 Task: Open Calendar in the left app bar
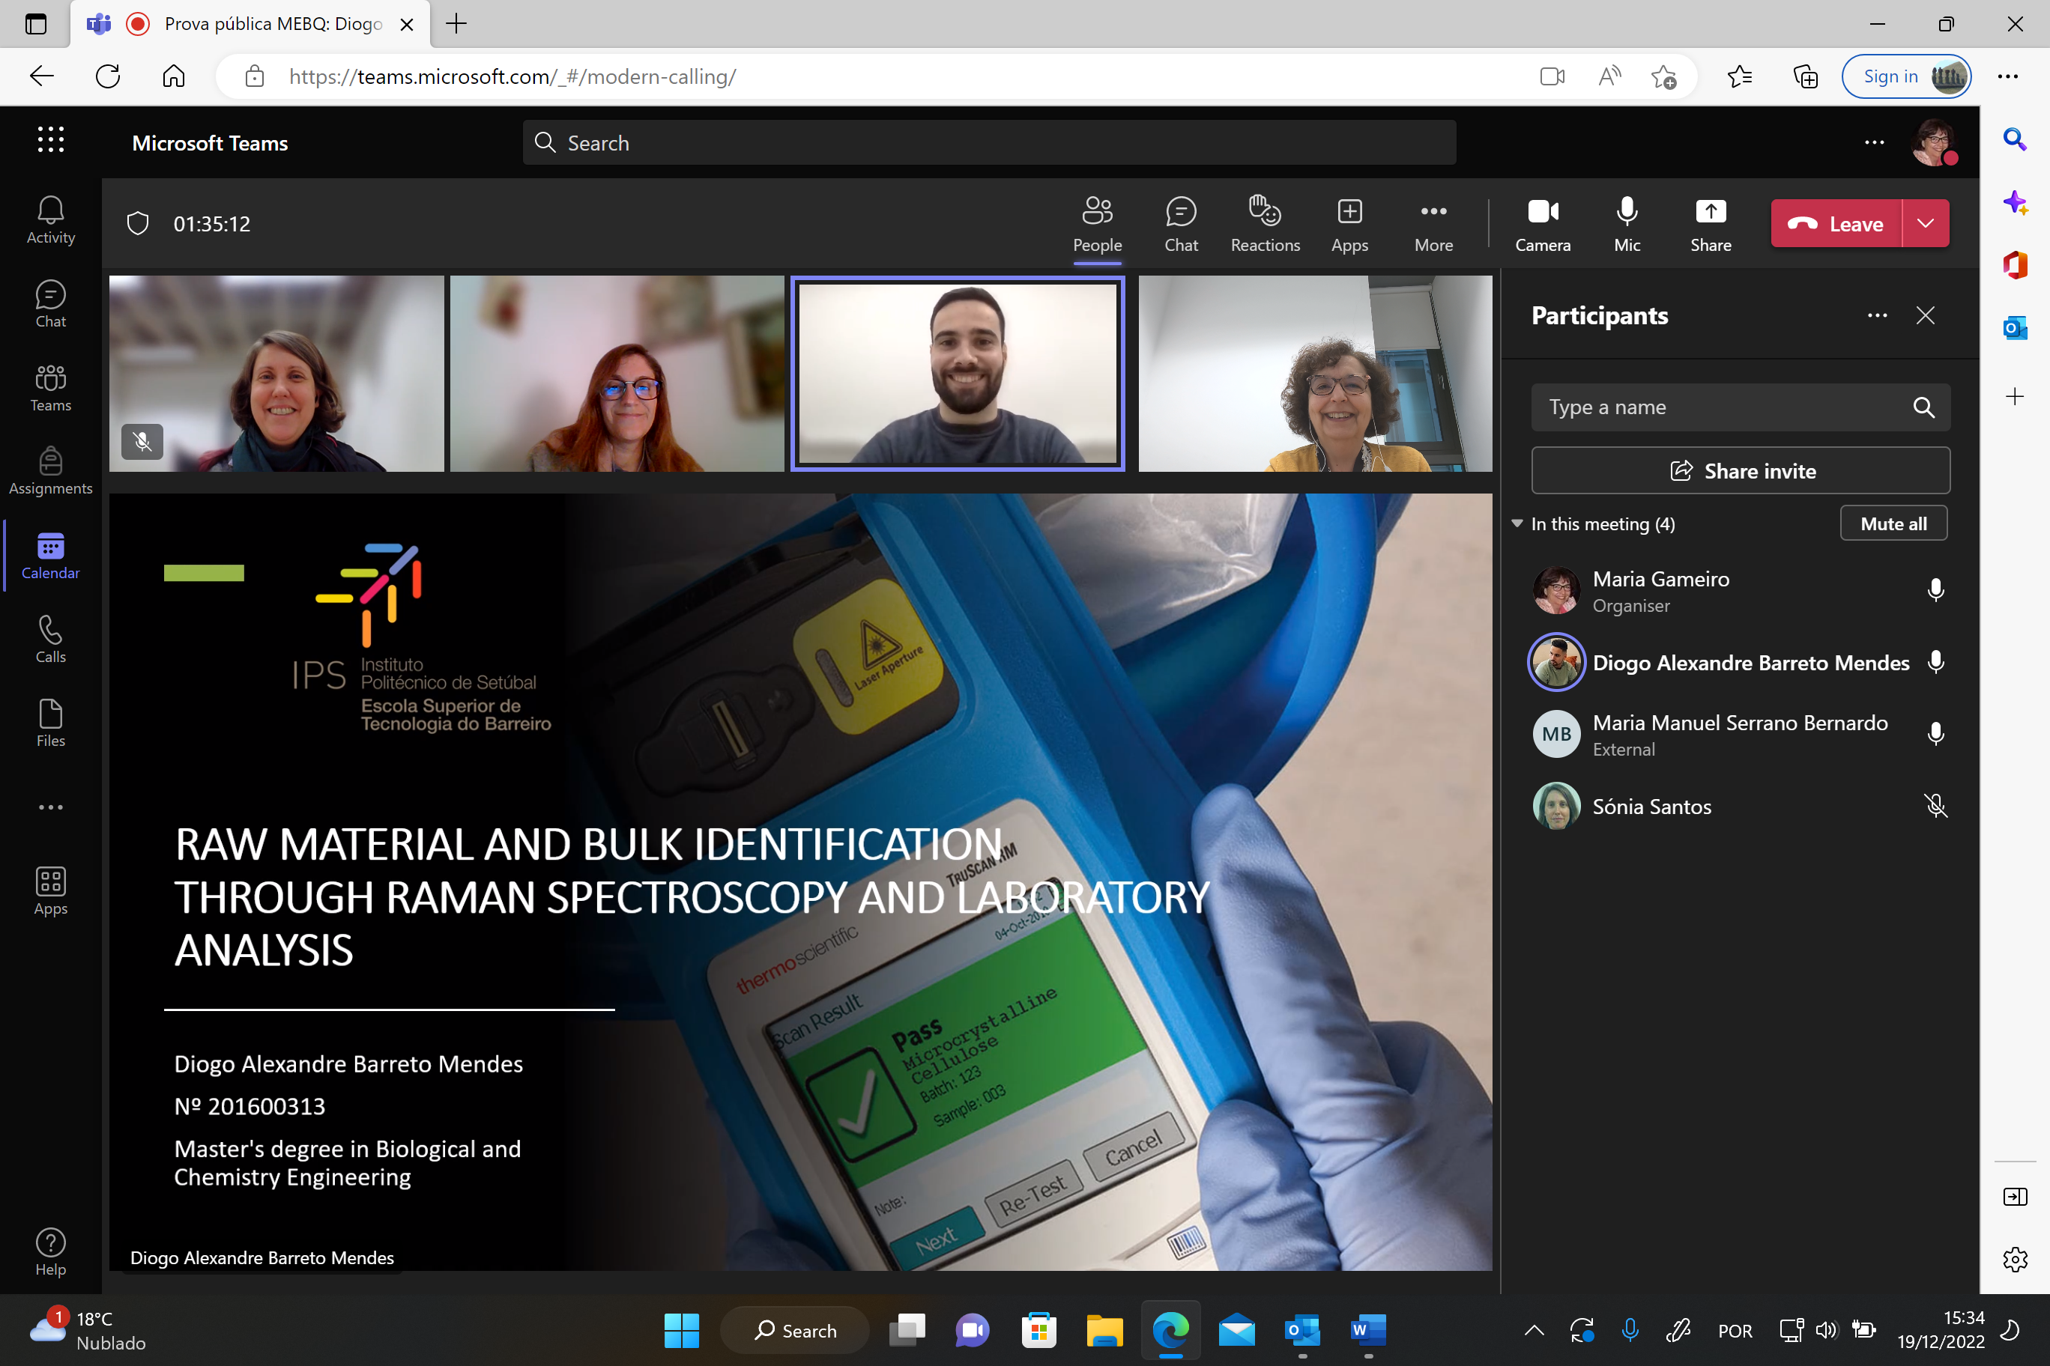click(x=50, y=555)
